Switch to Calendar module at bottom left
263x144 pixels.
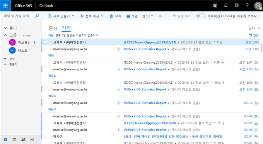(x=14, y=139)
